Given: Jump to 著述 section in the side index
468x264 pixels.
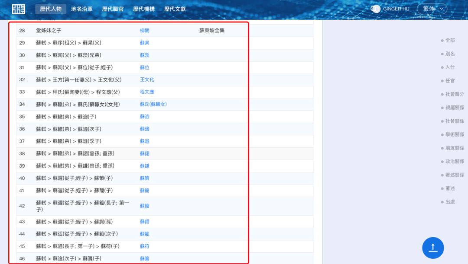Looking at the screenshot, I should click(450, 188).
